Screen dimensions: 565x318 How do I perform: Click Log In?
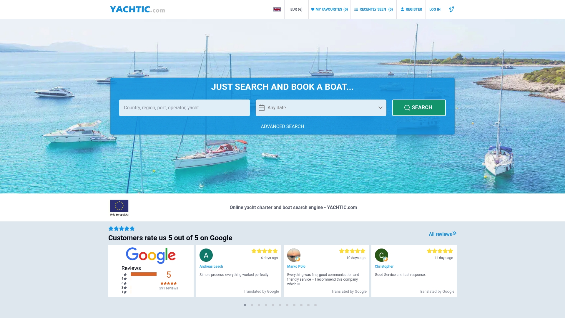point(435,9)
